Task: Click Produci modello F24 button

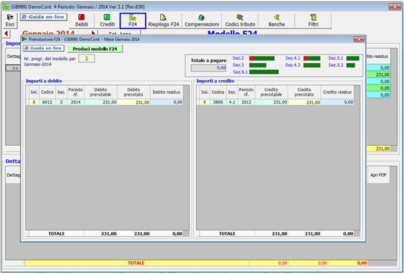Action: click(x=94, y=48)
